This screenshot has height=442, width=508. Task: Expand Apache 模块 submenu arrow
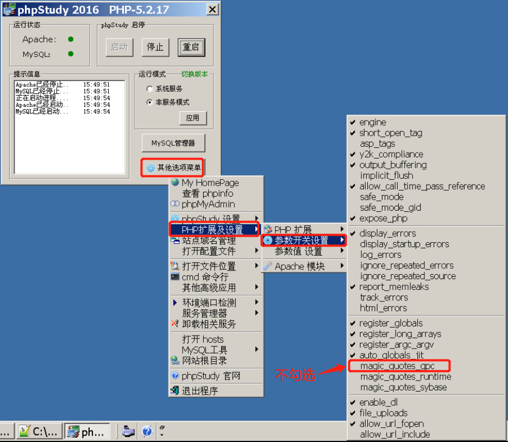(x=342, y=266)
